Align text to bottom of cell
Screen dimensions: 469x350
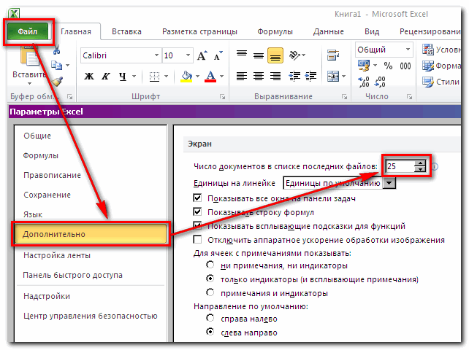(x=275, y=55)
